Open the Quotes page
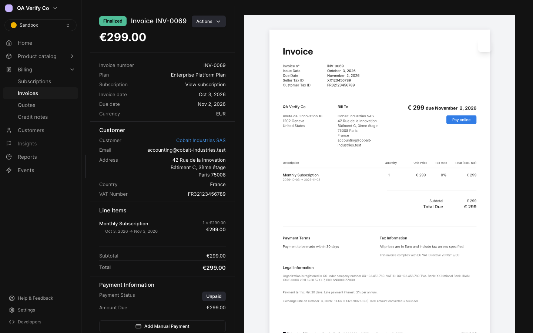Screen dimensions: 533x333 (x=27, y=105)
